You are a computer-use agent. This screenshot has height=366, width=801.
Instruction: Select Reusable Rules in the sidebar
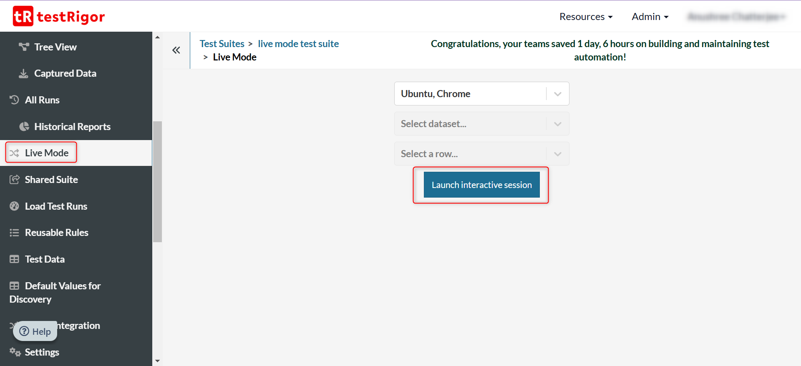pyautogui.click(x=56, y=233)
